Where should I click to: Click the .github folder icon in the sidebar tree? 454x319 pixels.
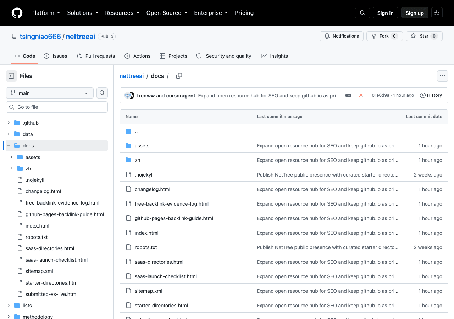pyautogui.click(x=17, y=123)
